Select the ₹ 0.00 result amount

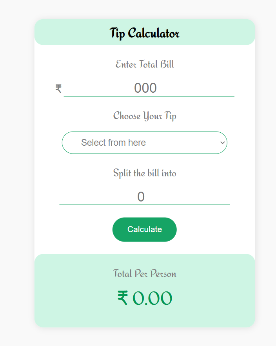[144, 298]
